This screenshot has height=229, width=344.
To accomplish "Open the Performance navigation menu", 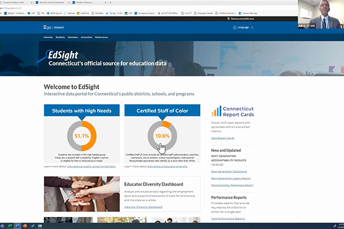I will point(101,37).
